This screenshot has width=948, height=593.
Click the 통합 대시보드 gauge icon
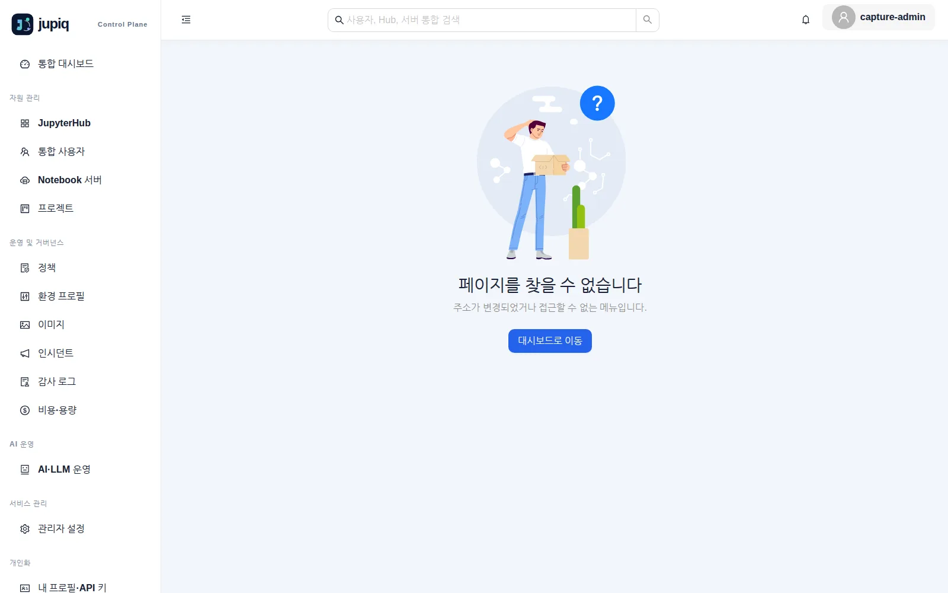[x=25, y=64]
